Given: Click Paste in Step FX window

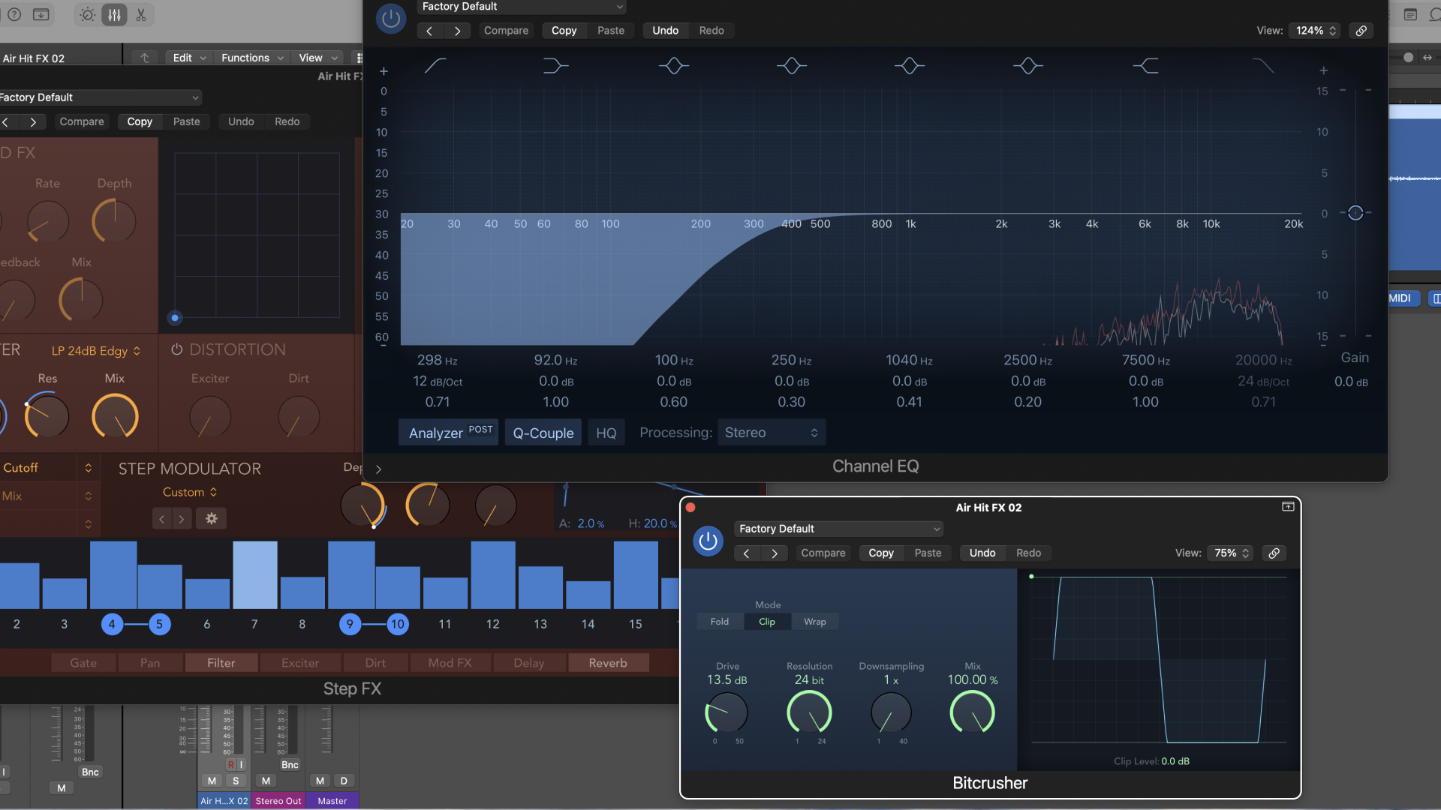Looking at the screenshot, I should (x=186, y=121).
